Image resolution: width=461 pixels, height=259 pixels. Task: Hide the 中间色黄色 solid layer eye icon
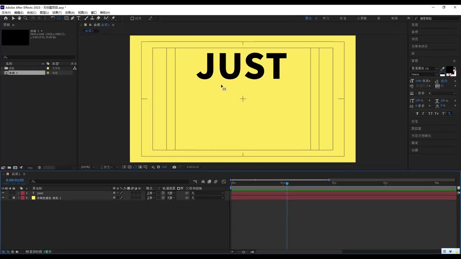tap(3, 198)
